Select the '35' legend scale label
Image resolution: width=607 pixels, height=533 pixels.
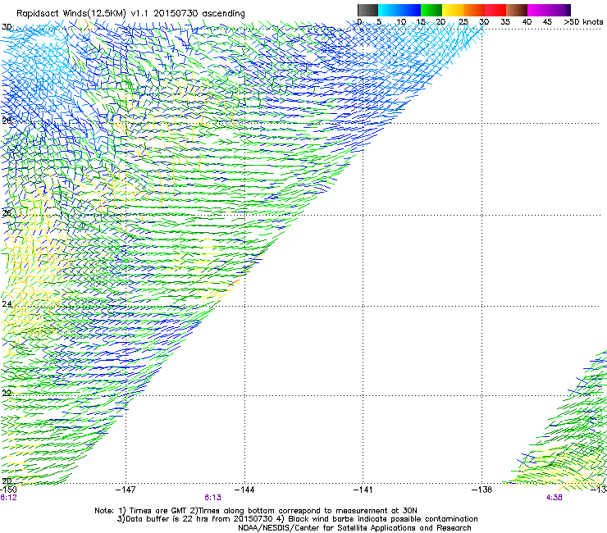505,22
